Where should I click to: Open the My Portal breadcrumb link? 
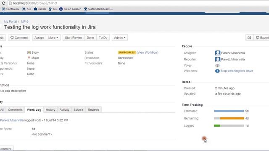[11, 21]
